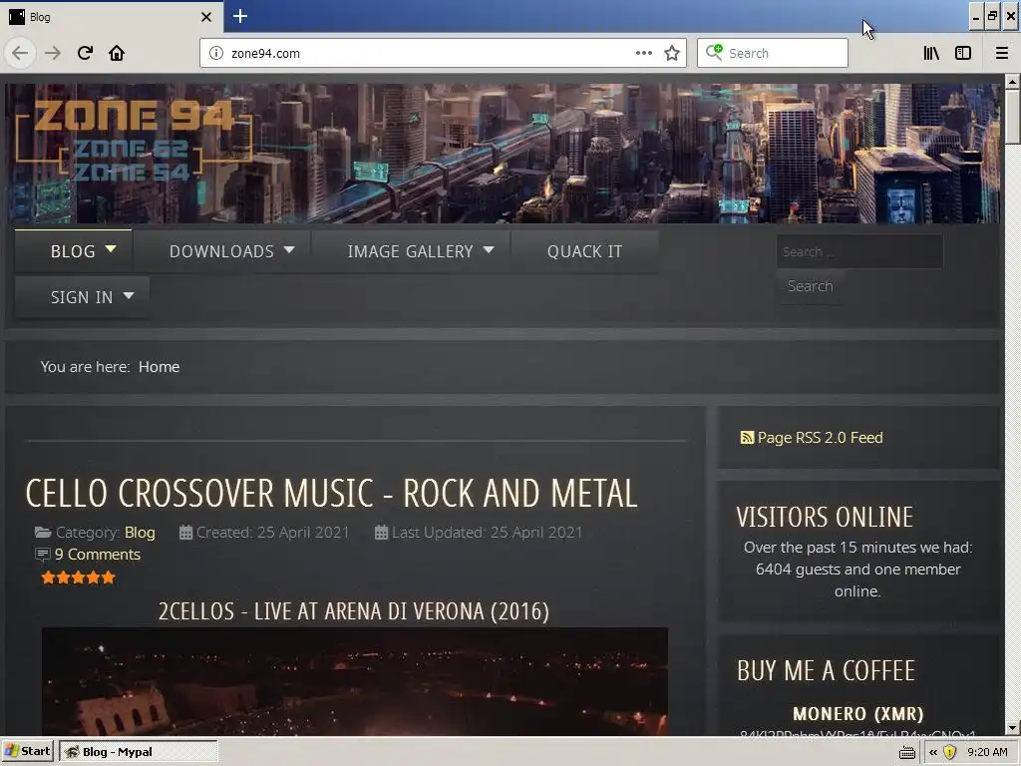Open the Library icon in the toolbar
The width and height of the screenshot is (1021, 766).
point(931,53)
